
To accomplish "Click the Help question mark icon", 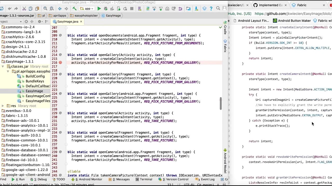I will coord(211,9).
